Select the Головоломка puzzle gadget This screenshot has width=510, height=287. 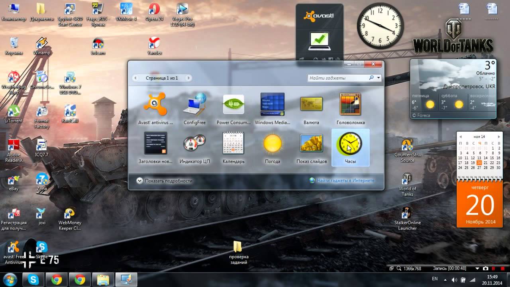click(350, 109)
